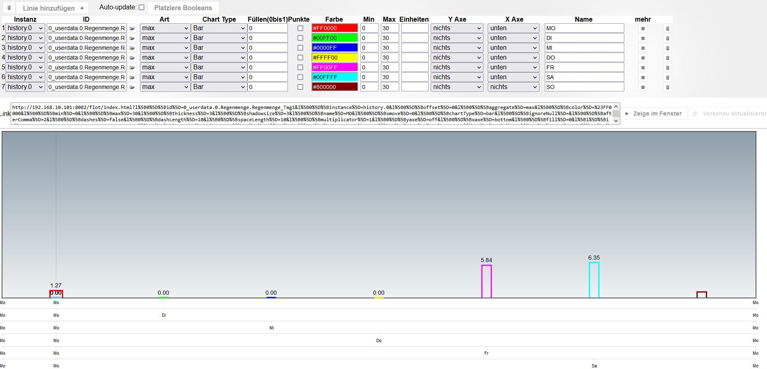Open Art aggregate dropdown in row 5
The width and height of the screenshot is (767, 369).
[x=165, y=67]
